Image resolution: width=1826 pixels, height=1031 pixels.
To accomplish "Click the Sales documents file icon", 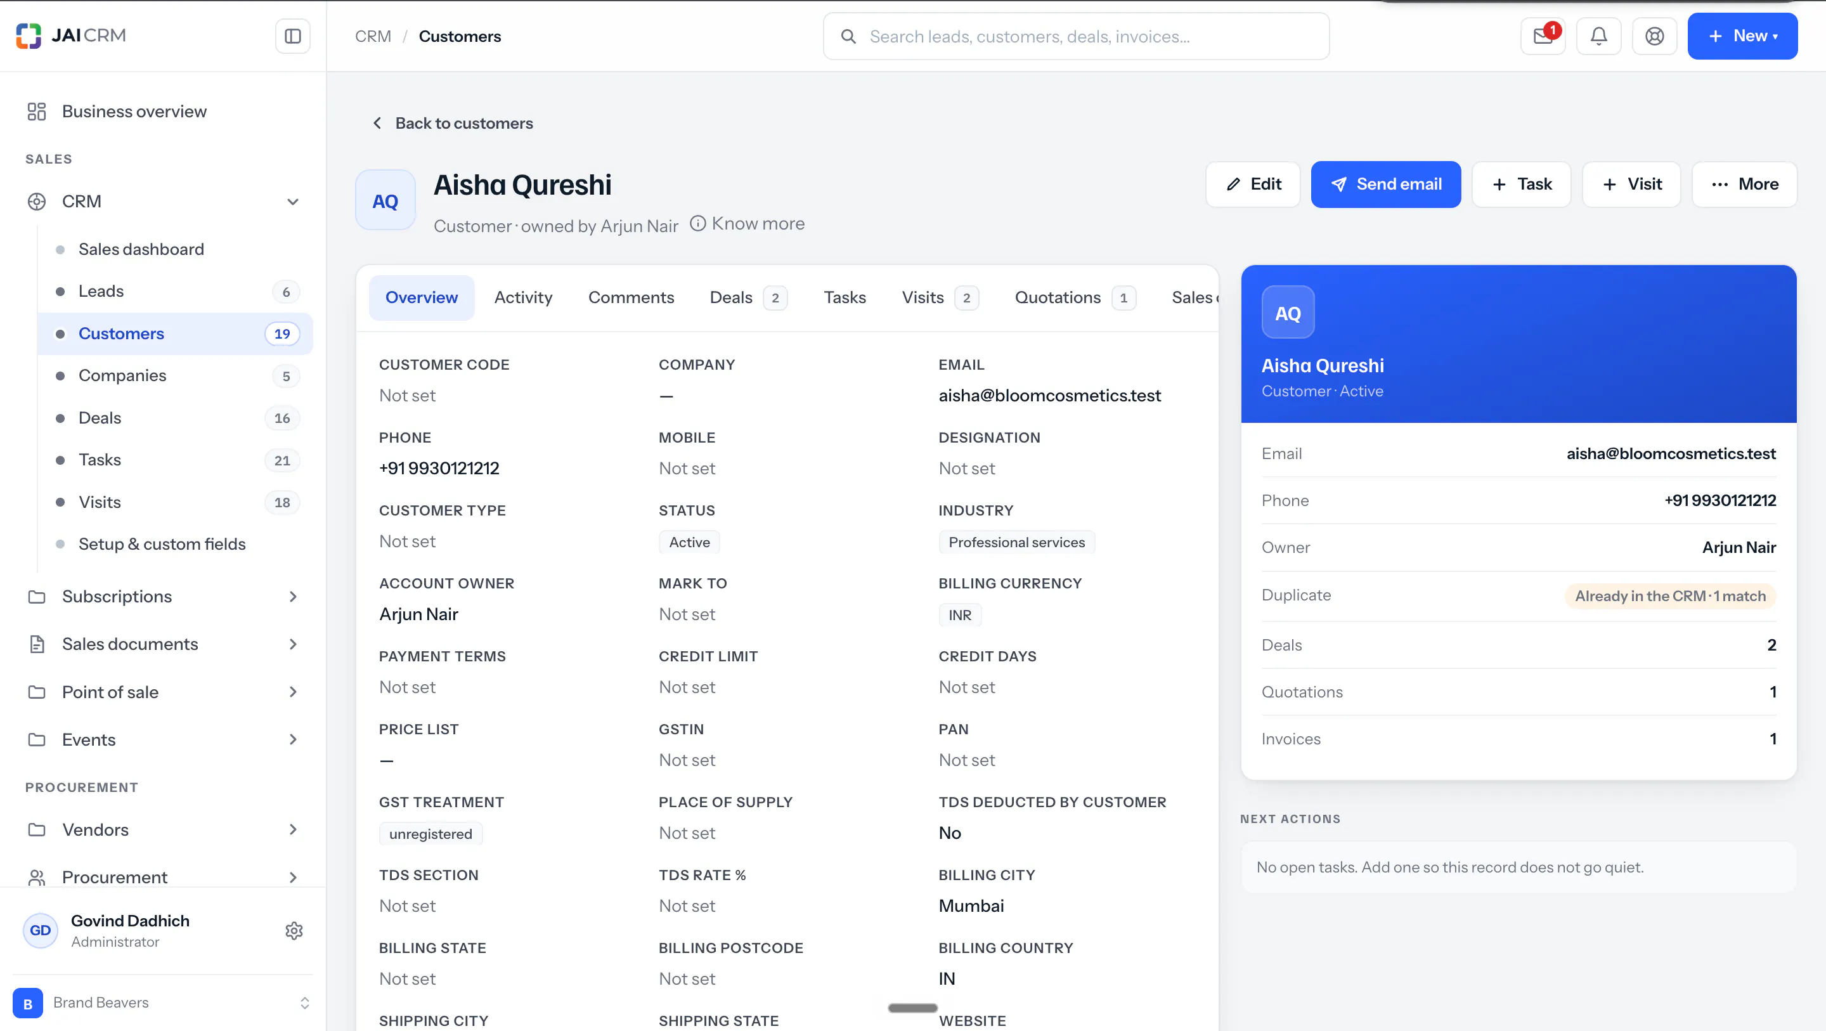I will click(x=37, y=644).
